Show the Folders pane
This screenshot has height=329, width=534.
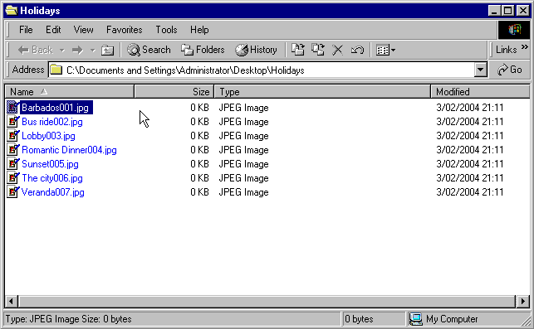[x=203, y=50]
